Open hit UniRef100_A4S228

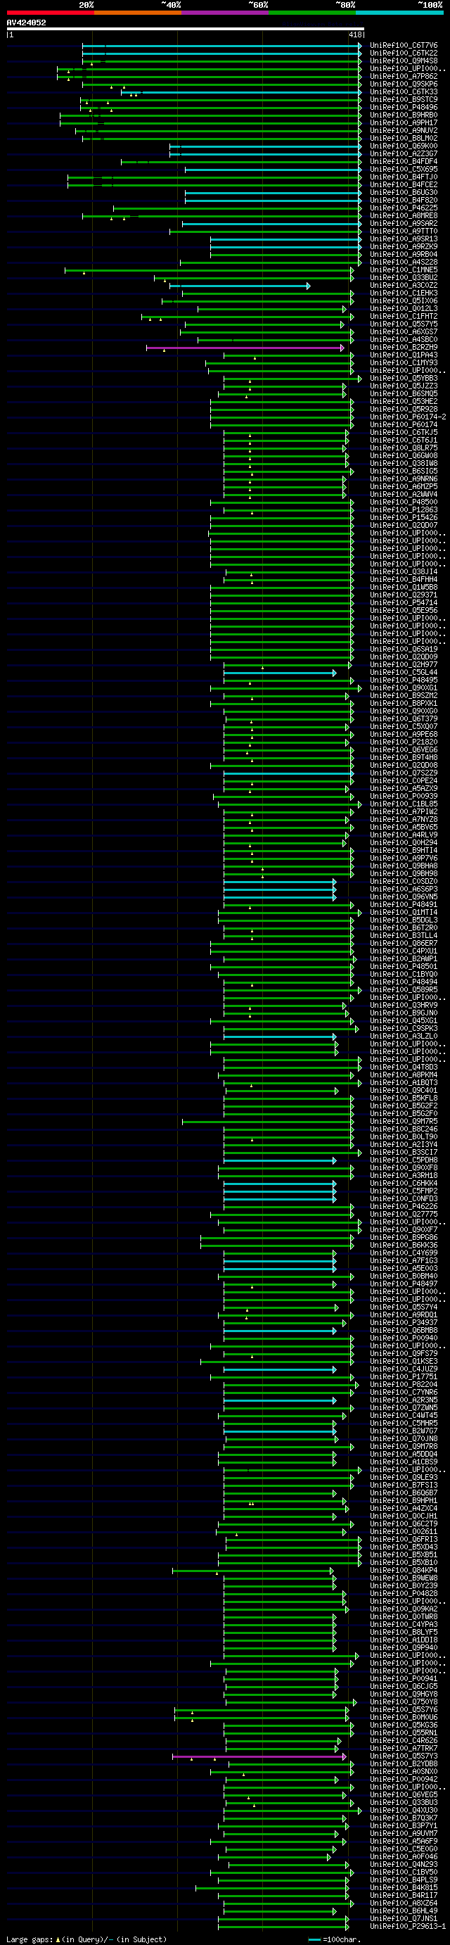(403, 262)
